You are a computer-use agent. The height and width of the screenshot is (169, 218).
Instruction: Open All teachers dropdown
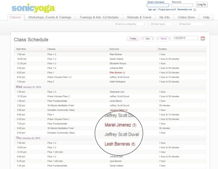[x=193, y=24]
